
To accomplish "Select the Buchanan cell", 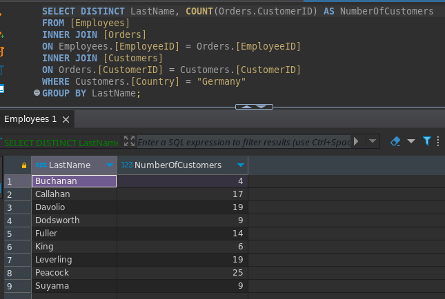I will [74, 181].
